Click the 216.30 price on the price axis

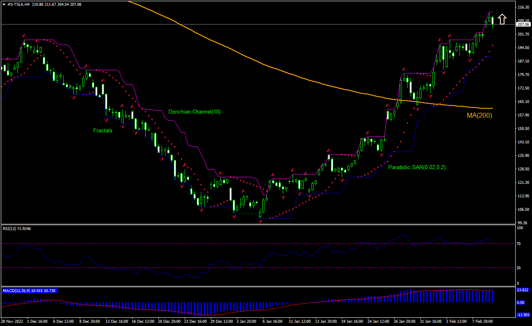523,7
